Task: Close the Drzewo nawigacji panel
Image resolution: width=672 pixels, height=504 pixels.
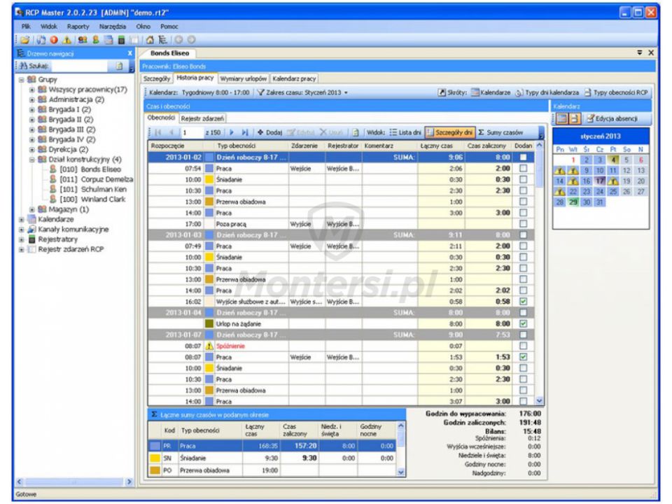Action: point(130,53)
